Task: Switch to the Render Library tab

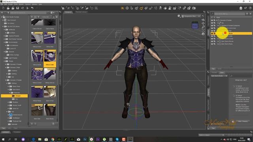Action: click(x=81, y=12)
